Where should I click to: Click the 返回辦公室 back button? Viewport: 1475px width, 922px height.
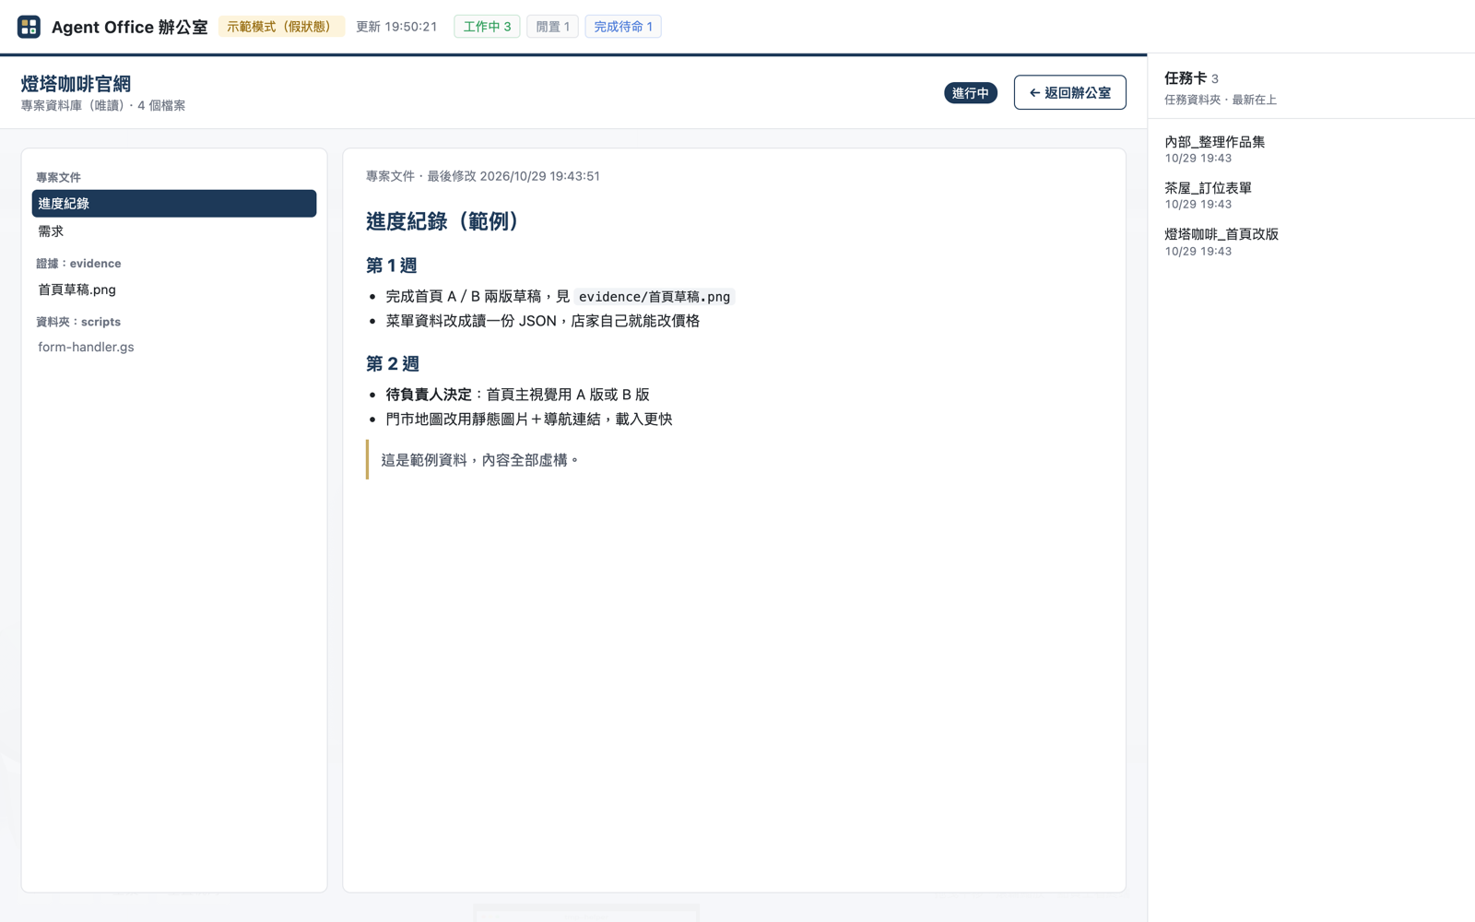coord(1069,92)
